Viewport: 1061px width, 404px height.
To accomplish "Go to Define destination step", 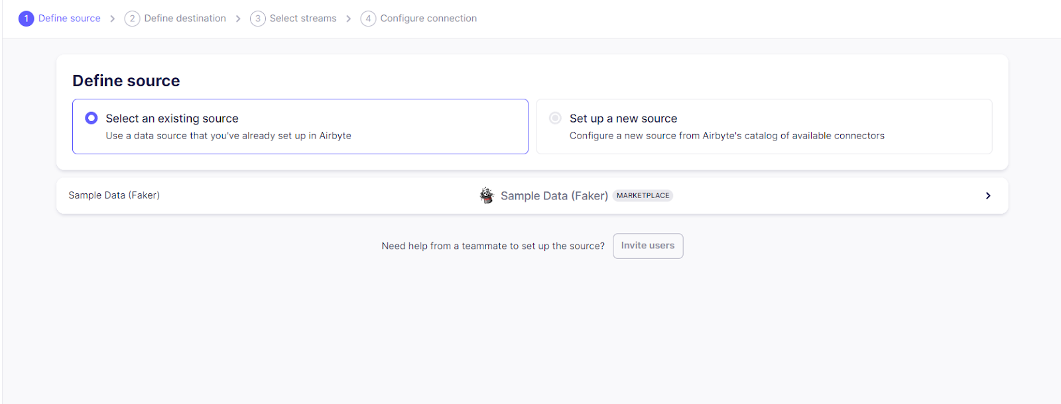I will tap(185, 19).
